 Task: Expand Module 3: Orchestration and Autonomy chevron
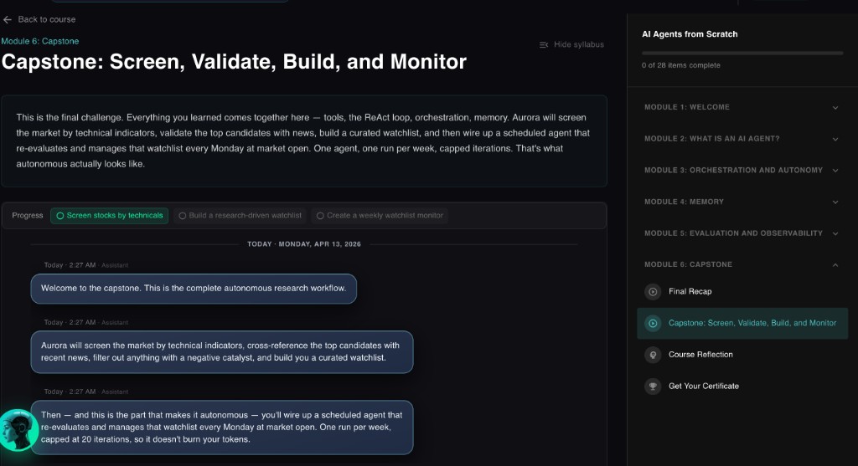coord(835,171)
